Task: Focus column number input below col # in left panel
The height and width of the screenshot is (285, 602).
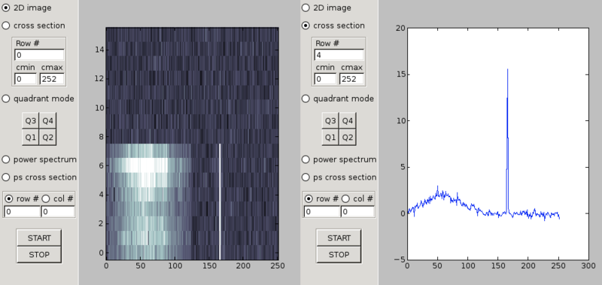Action: pyautogui.click(x=58, y=211)
